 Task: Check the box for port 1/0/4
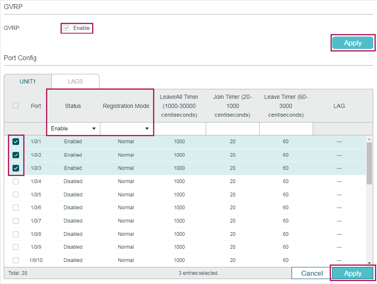(x=16, y=181)
